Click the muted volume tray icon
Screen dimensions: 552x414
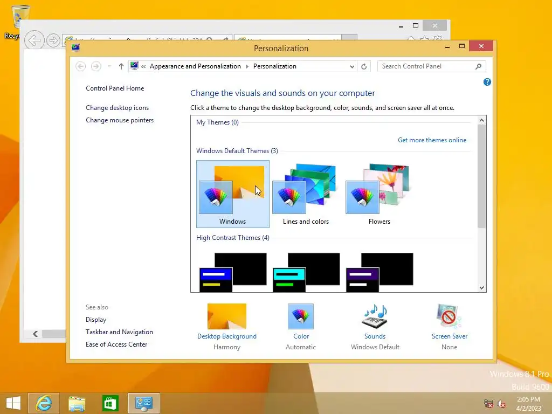[501, 404]
